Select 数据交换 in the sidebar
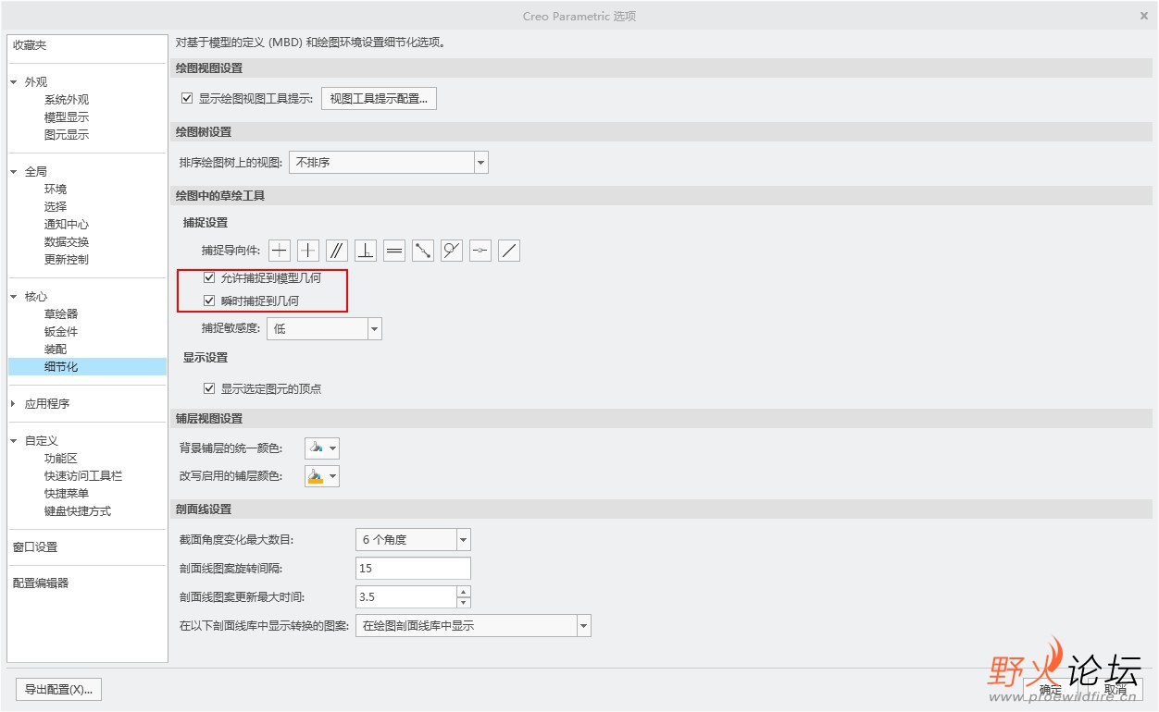The width and height of the screenshot is (1159, 712). point(67,242)
